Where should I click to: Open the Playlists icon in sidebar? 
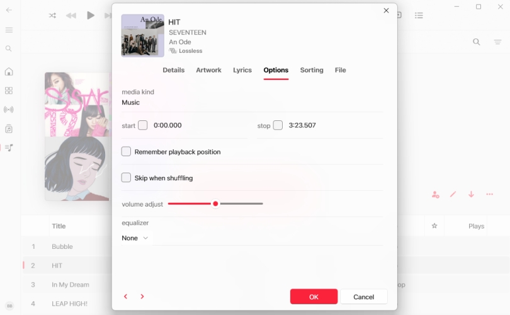tap(9, 148)
